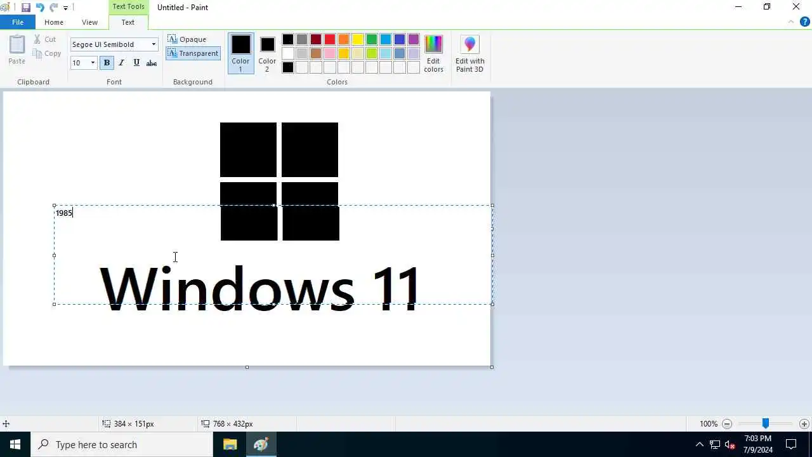The height and width of the screenshot is (457, 812).
Task: Pick the dark red palette swatch
Action: coord(316,39)
